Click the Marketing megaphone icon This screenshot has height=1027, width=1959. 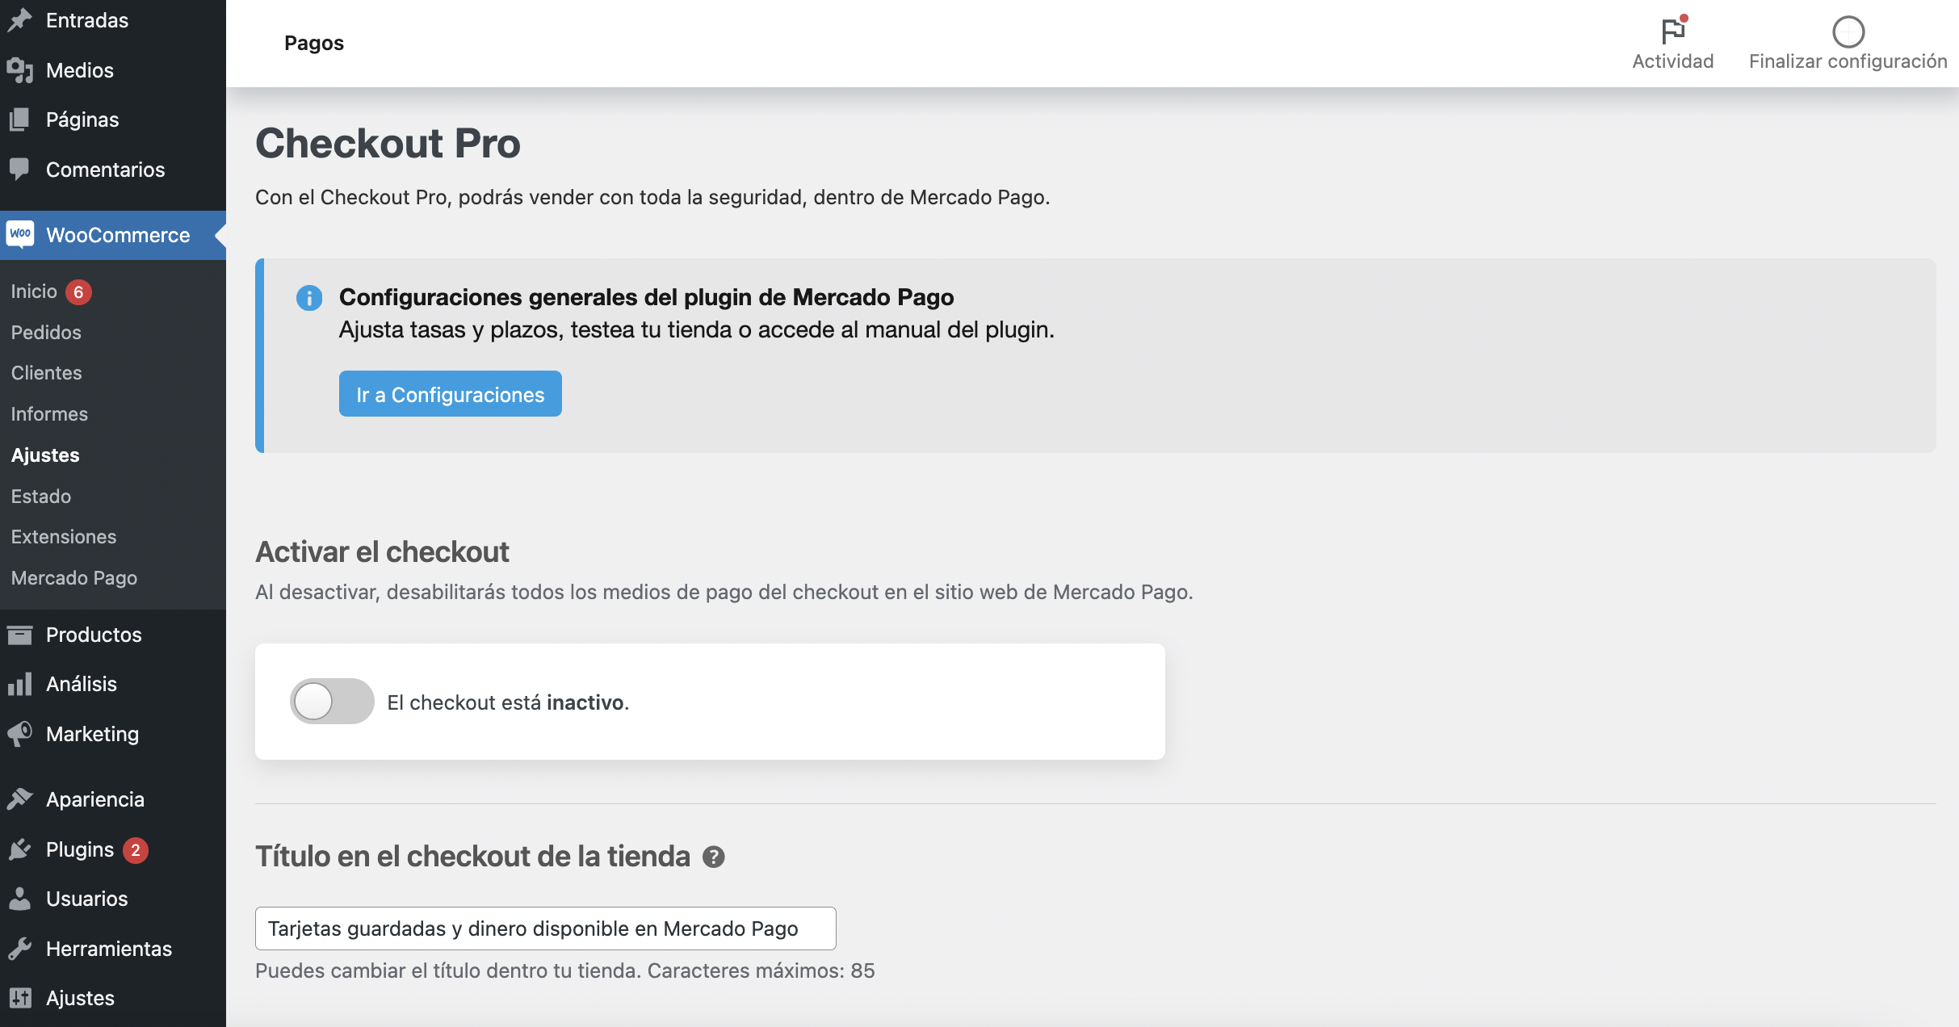(x=20, y=734)
